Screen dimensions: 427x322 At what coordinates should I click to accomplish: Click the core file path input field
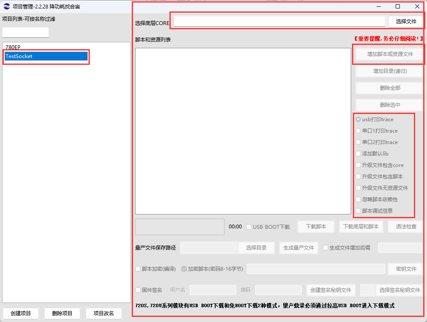coord(280,22)
